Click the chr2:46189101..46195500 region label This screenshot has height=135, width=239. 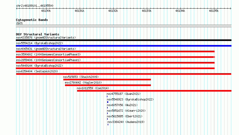click(x=35, y=6)
